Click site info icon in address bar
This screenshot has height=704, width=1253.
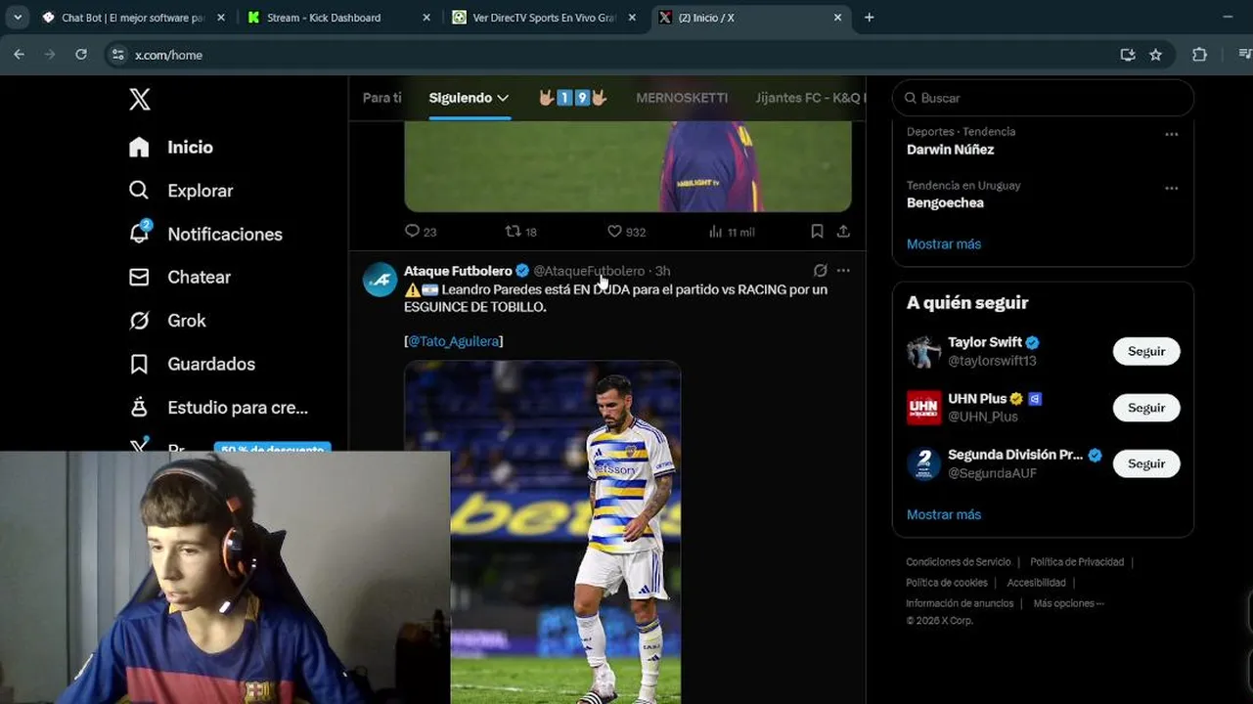pos(117,55)
